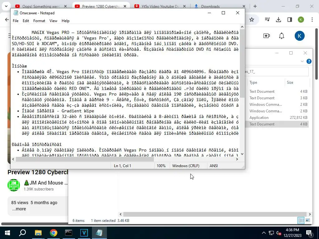This screenshot has height=239, width=319.
Task: Open File Explorer help icon
Action: coord(309,61)
